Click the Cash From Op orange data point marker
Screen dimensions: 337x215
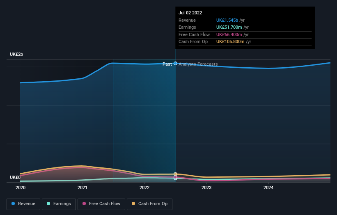pyautogui.click(x=175, y=174)
